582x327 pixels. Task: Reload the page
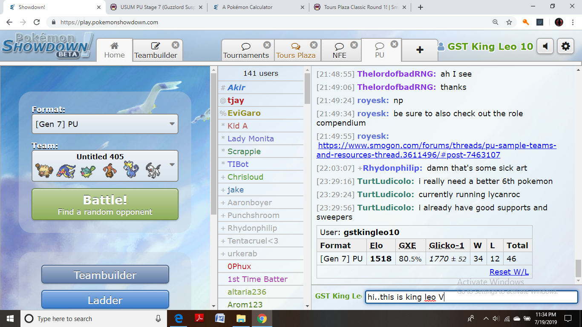click(x=37, y=22)
